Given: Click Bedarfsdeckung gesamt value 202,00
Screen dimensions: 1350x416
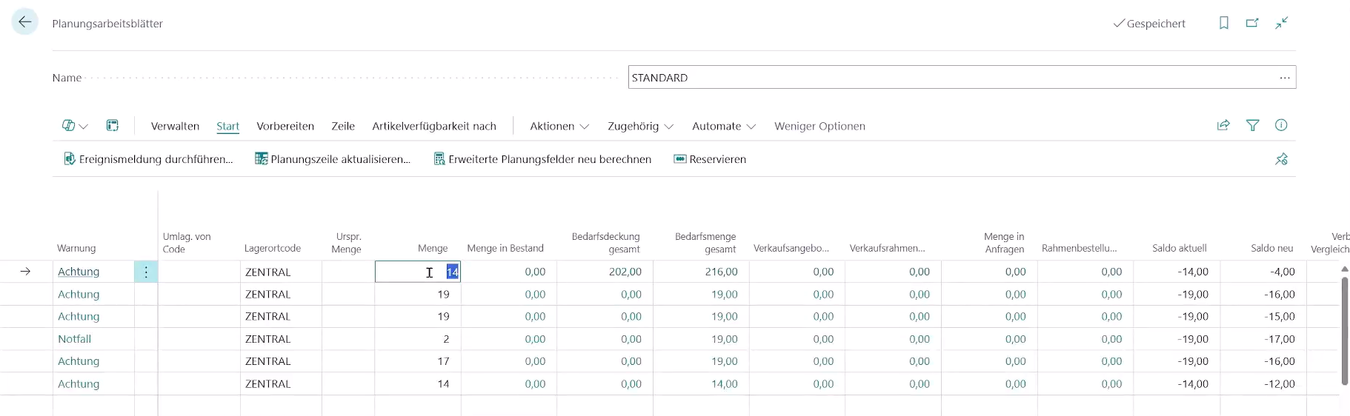Looking at the screenshot, I should tap(625, 272).
